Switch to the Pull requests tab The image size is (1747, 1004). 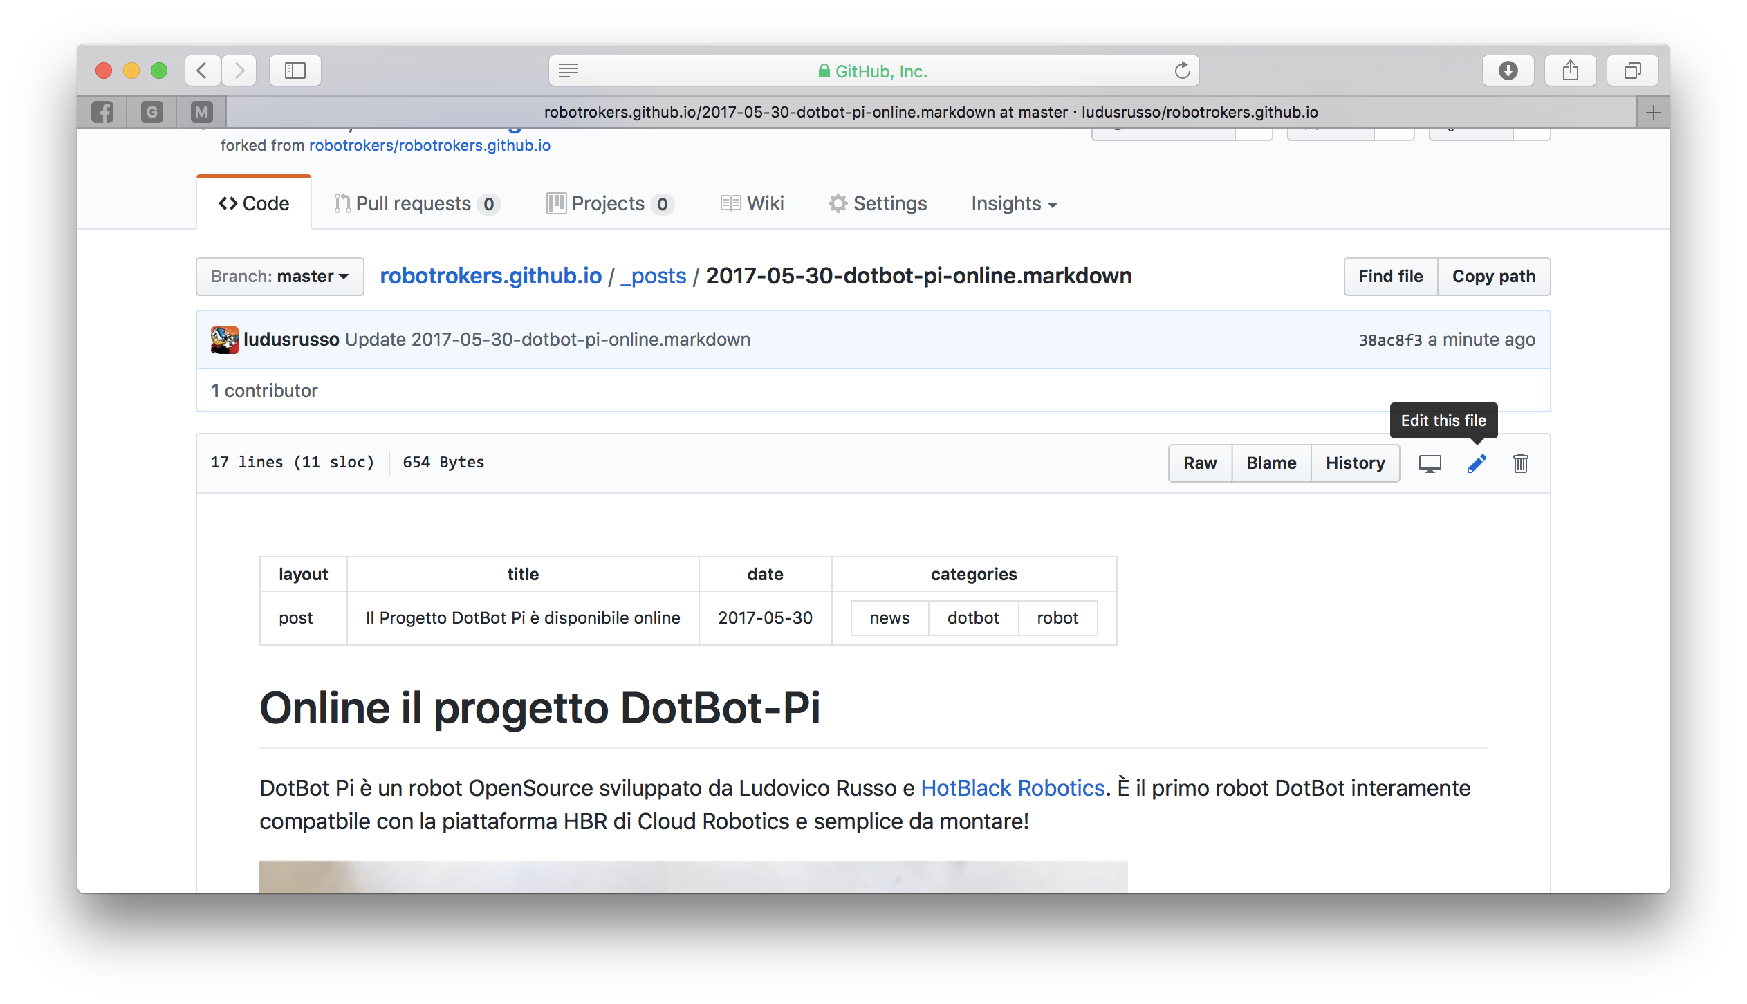[x=415, y=204]
